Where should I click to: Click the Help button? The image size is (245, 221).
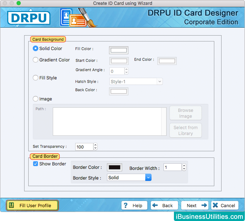coord(134,205)
